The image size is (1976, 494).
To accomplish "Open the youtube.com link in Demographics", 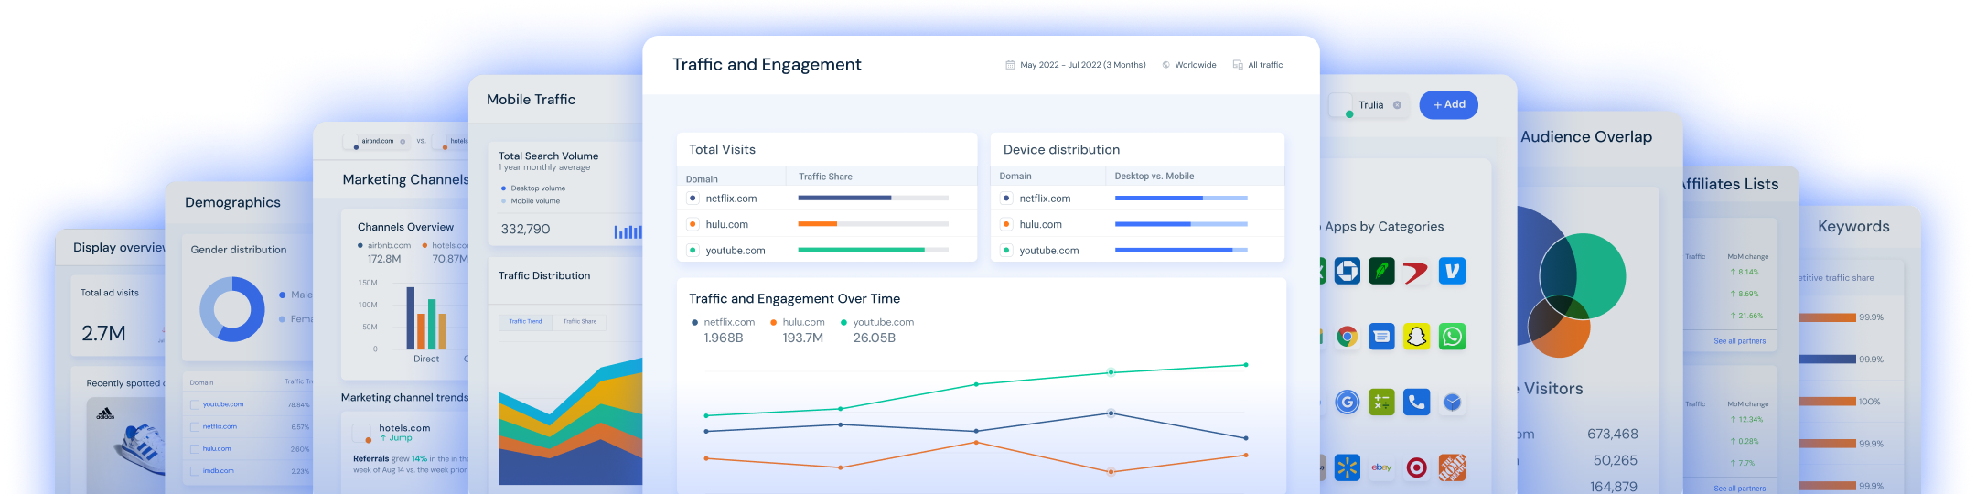I will click(x=223, y=404).
